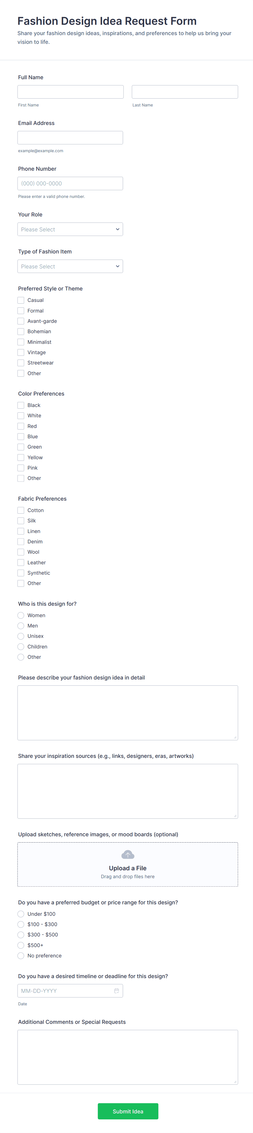
Task: Check the Avant-garde style checkbox
Action: [x=21, y=321]
